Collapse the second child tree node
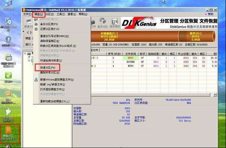Image resolution: width=226 pixels, height=148 pixels. (29, 60)
